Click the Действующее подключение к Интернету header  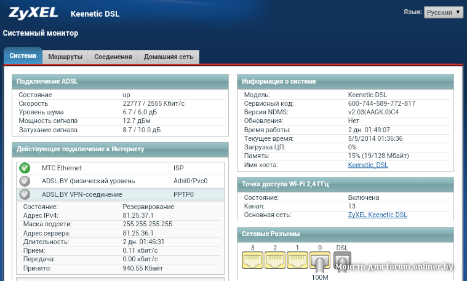[121, 149]
